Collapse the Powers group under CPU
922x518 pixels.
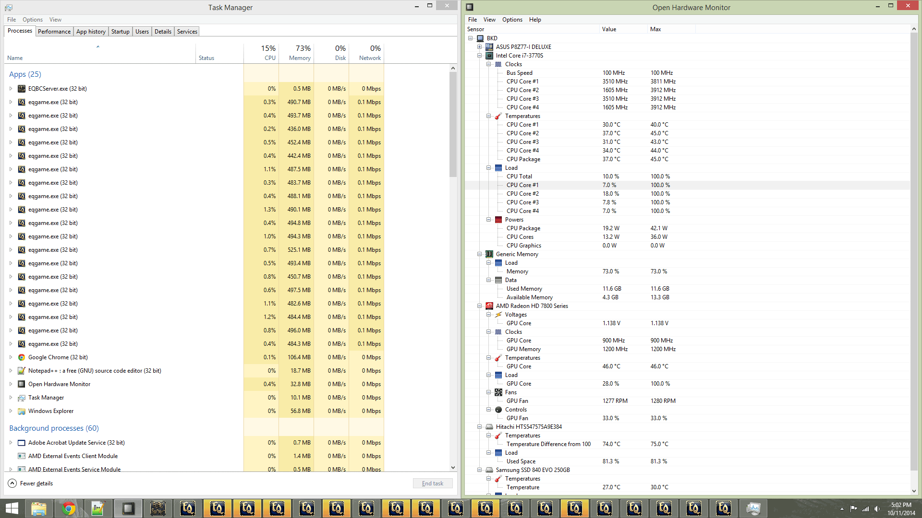(x=488, y=220)
